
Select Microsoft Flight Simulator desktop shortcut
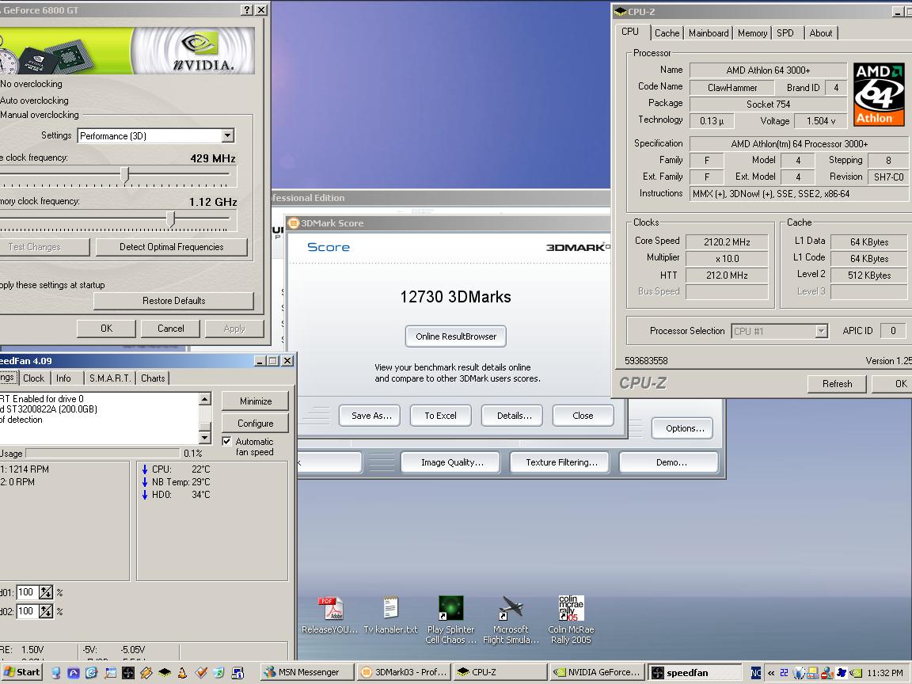click(x=511, y=619)
